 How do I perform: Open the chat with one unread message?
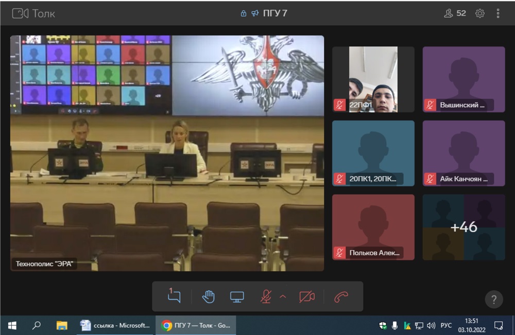coord(175,296)
